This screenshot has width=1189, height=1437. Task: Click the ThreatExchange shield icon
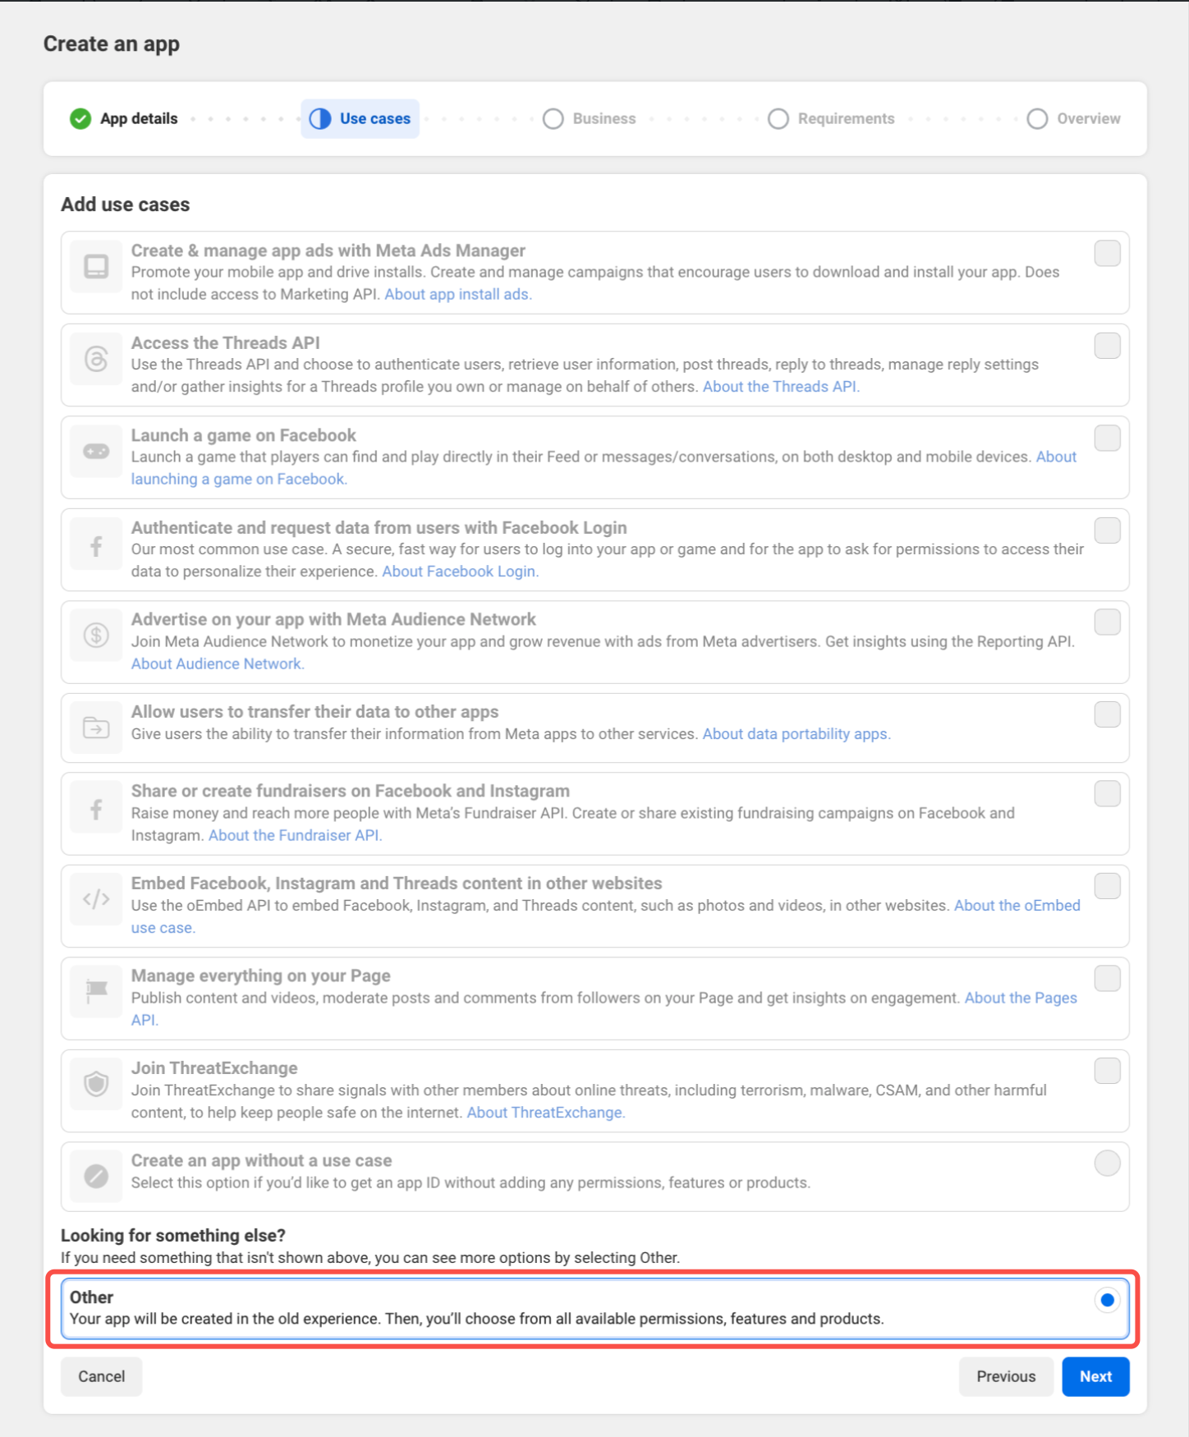[96, 1084]
